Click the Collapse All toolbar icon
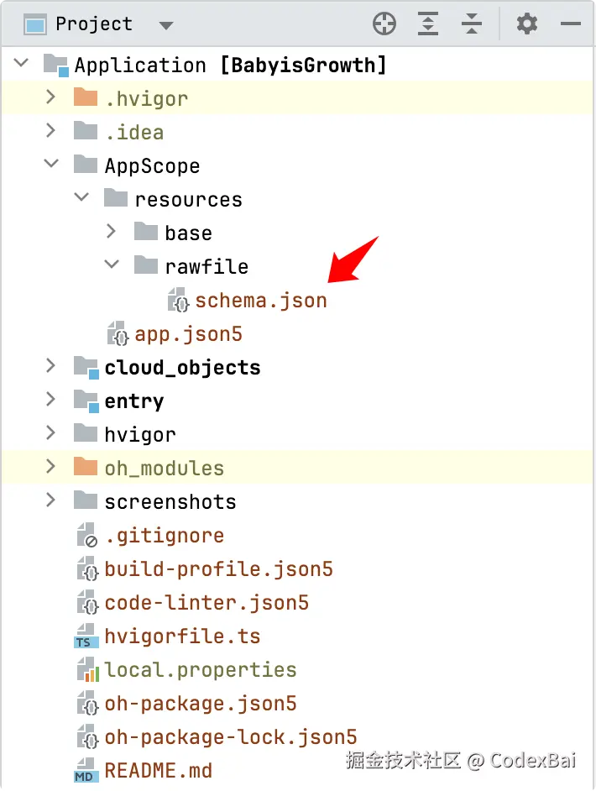 coord(472,24)
